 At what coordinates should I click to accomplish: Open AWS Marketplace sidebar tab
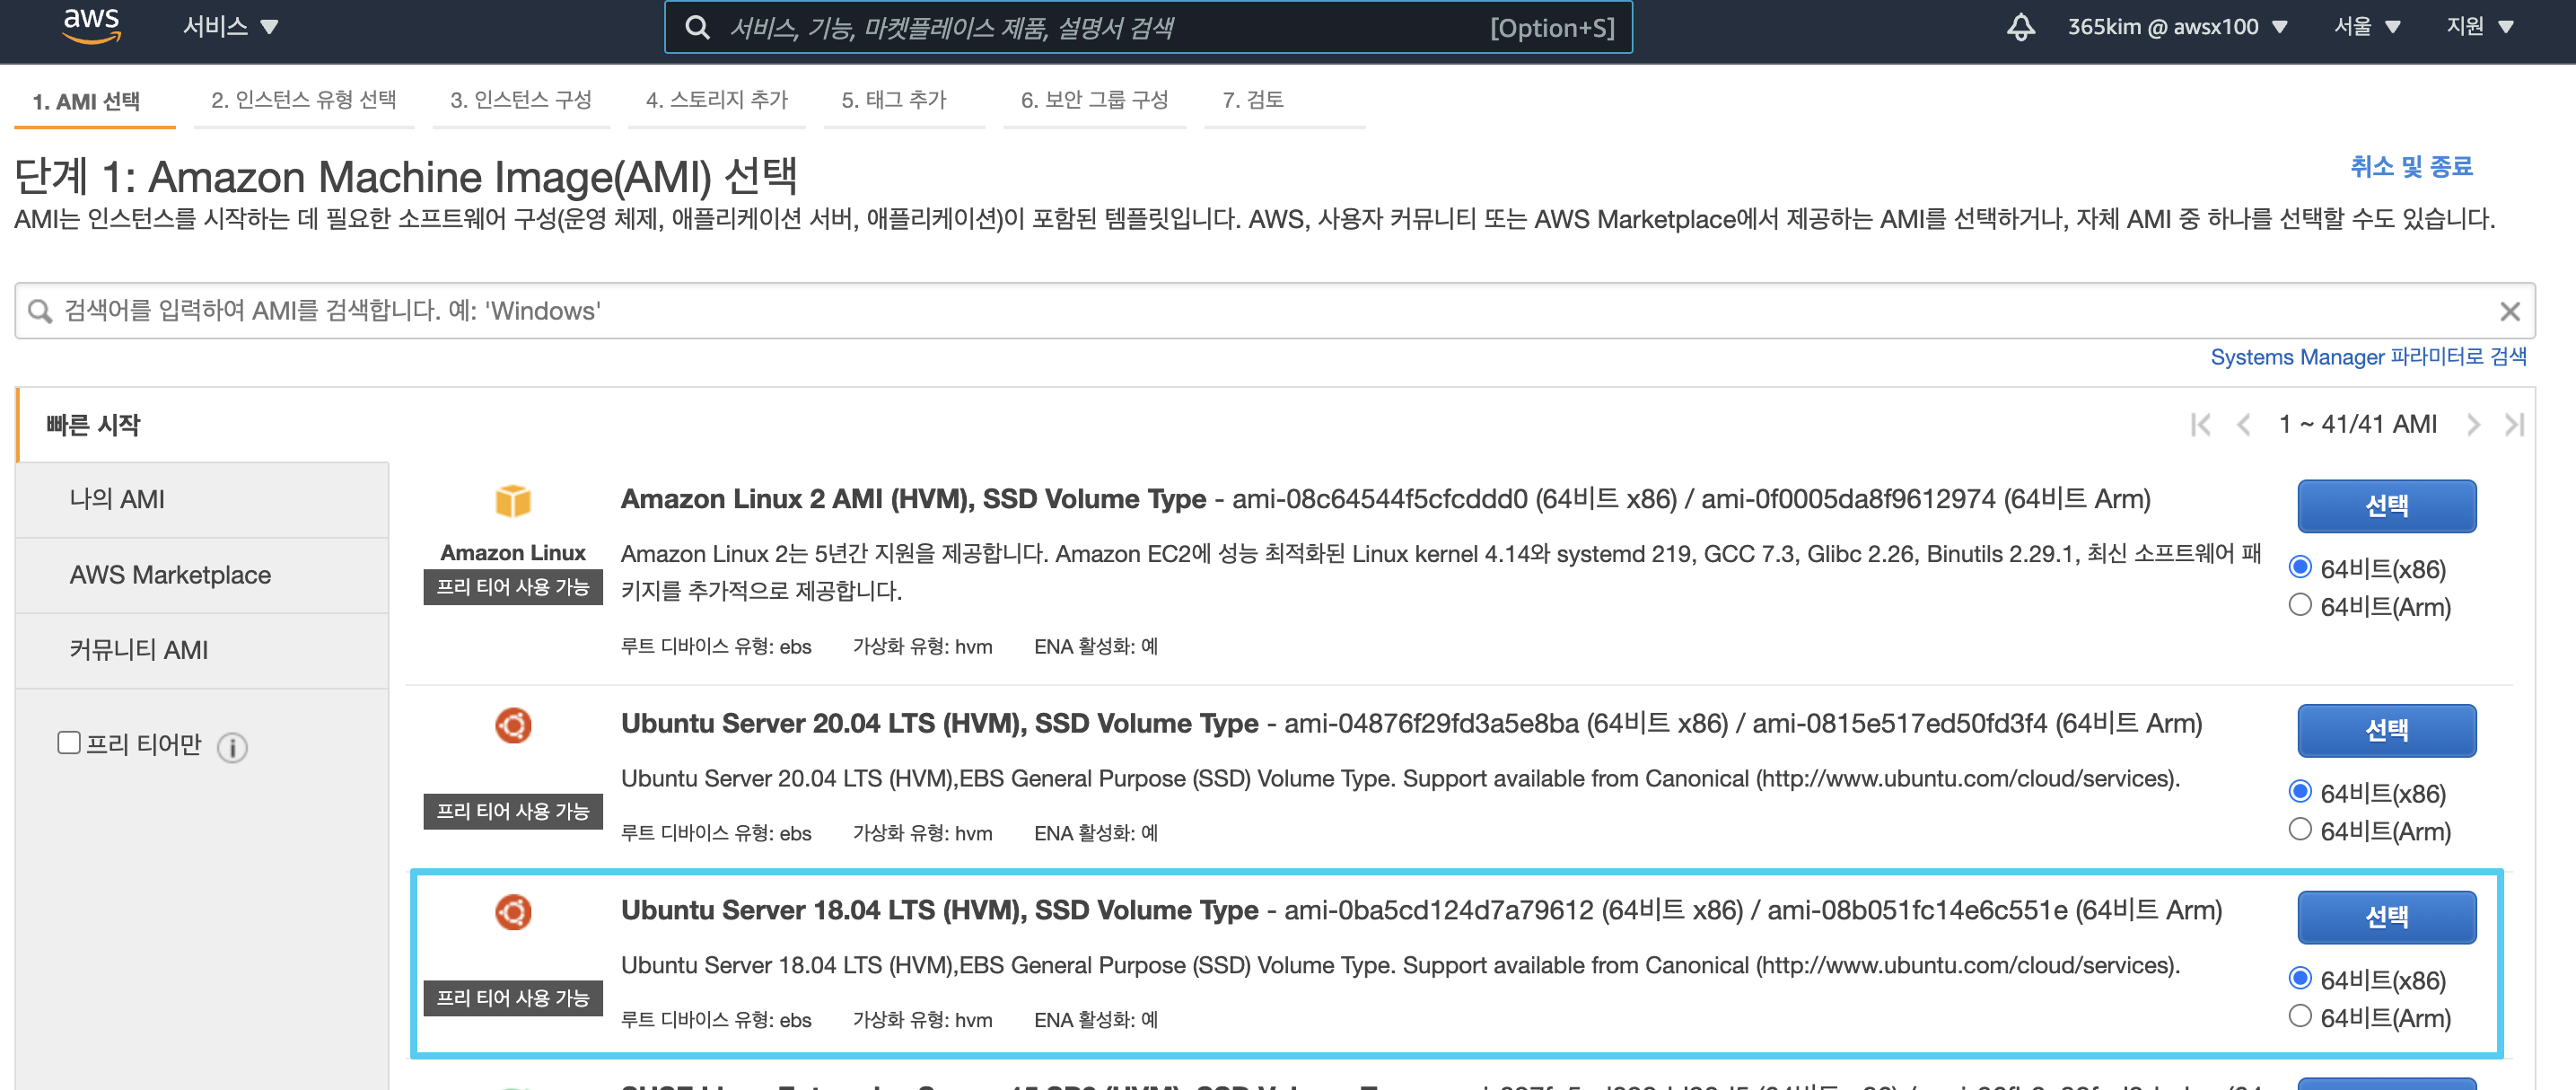(170, 575)
